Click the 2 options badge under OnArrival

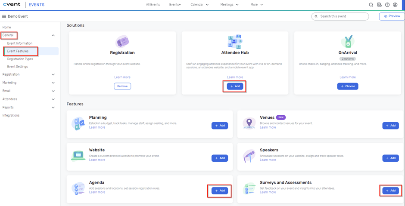(348, 59)
